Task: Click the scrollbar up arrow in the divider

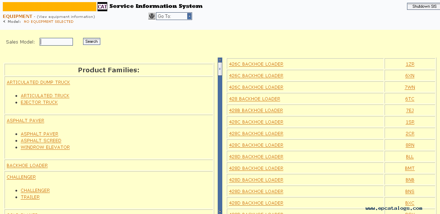Action: [220, 60]
